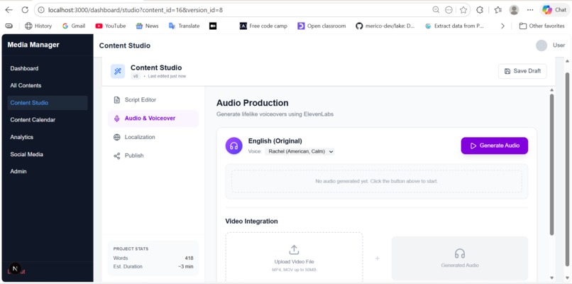
Task: Click the User label text
Action: click(559, 45)
